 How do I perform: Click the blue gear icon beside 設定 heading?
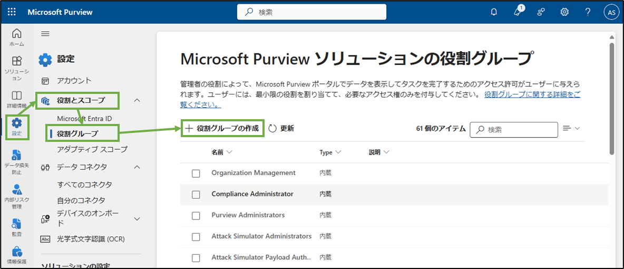[x=45, y=60]
